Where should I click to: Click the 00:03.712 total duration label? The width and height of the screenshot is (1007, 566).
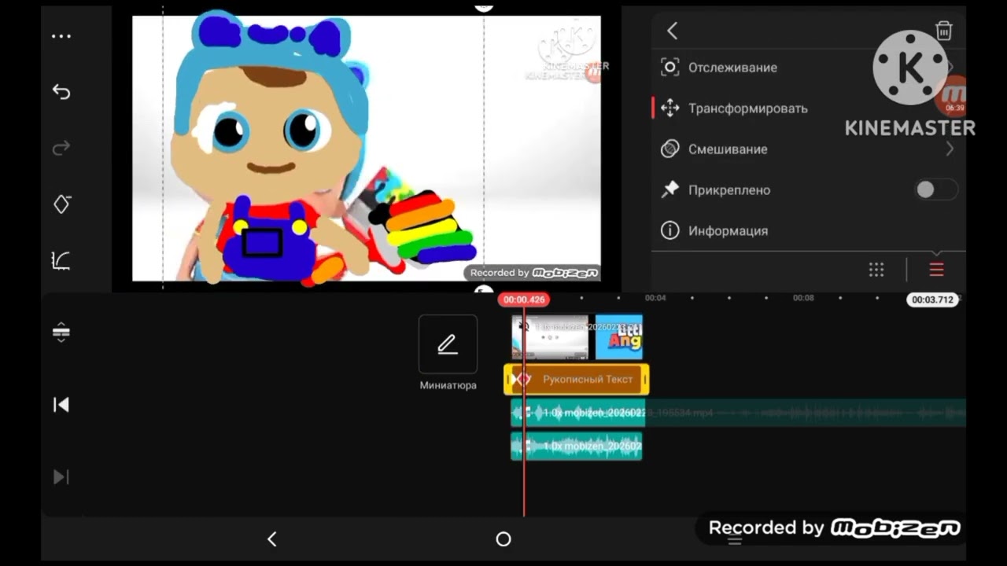(932, 300)
